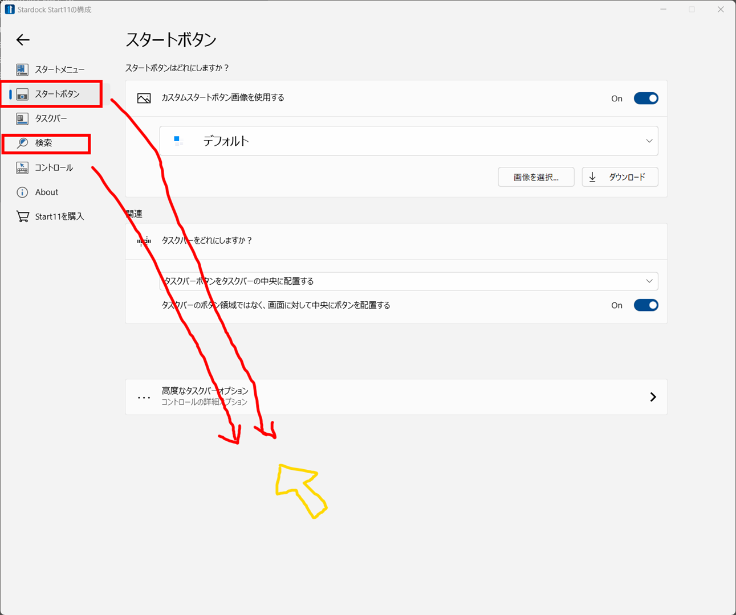The width and height of the screenshot is (736, 615).
Task: Click the About info icon
Action: click(22, 192)
